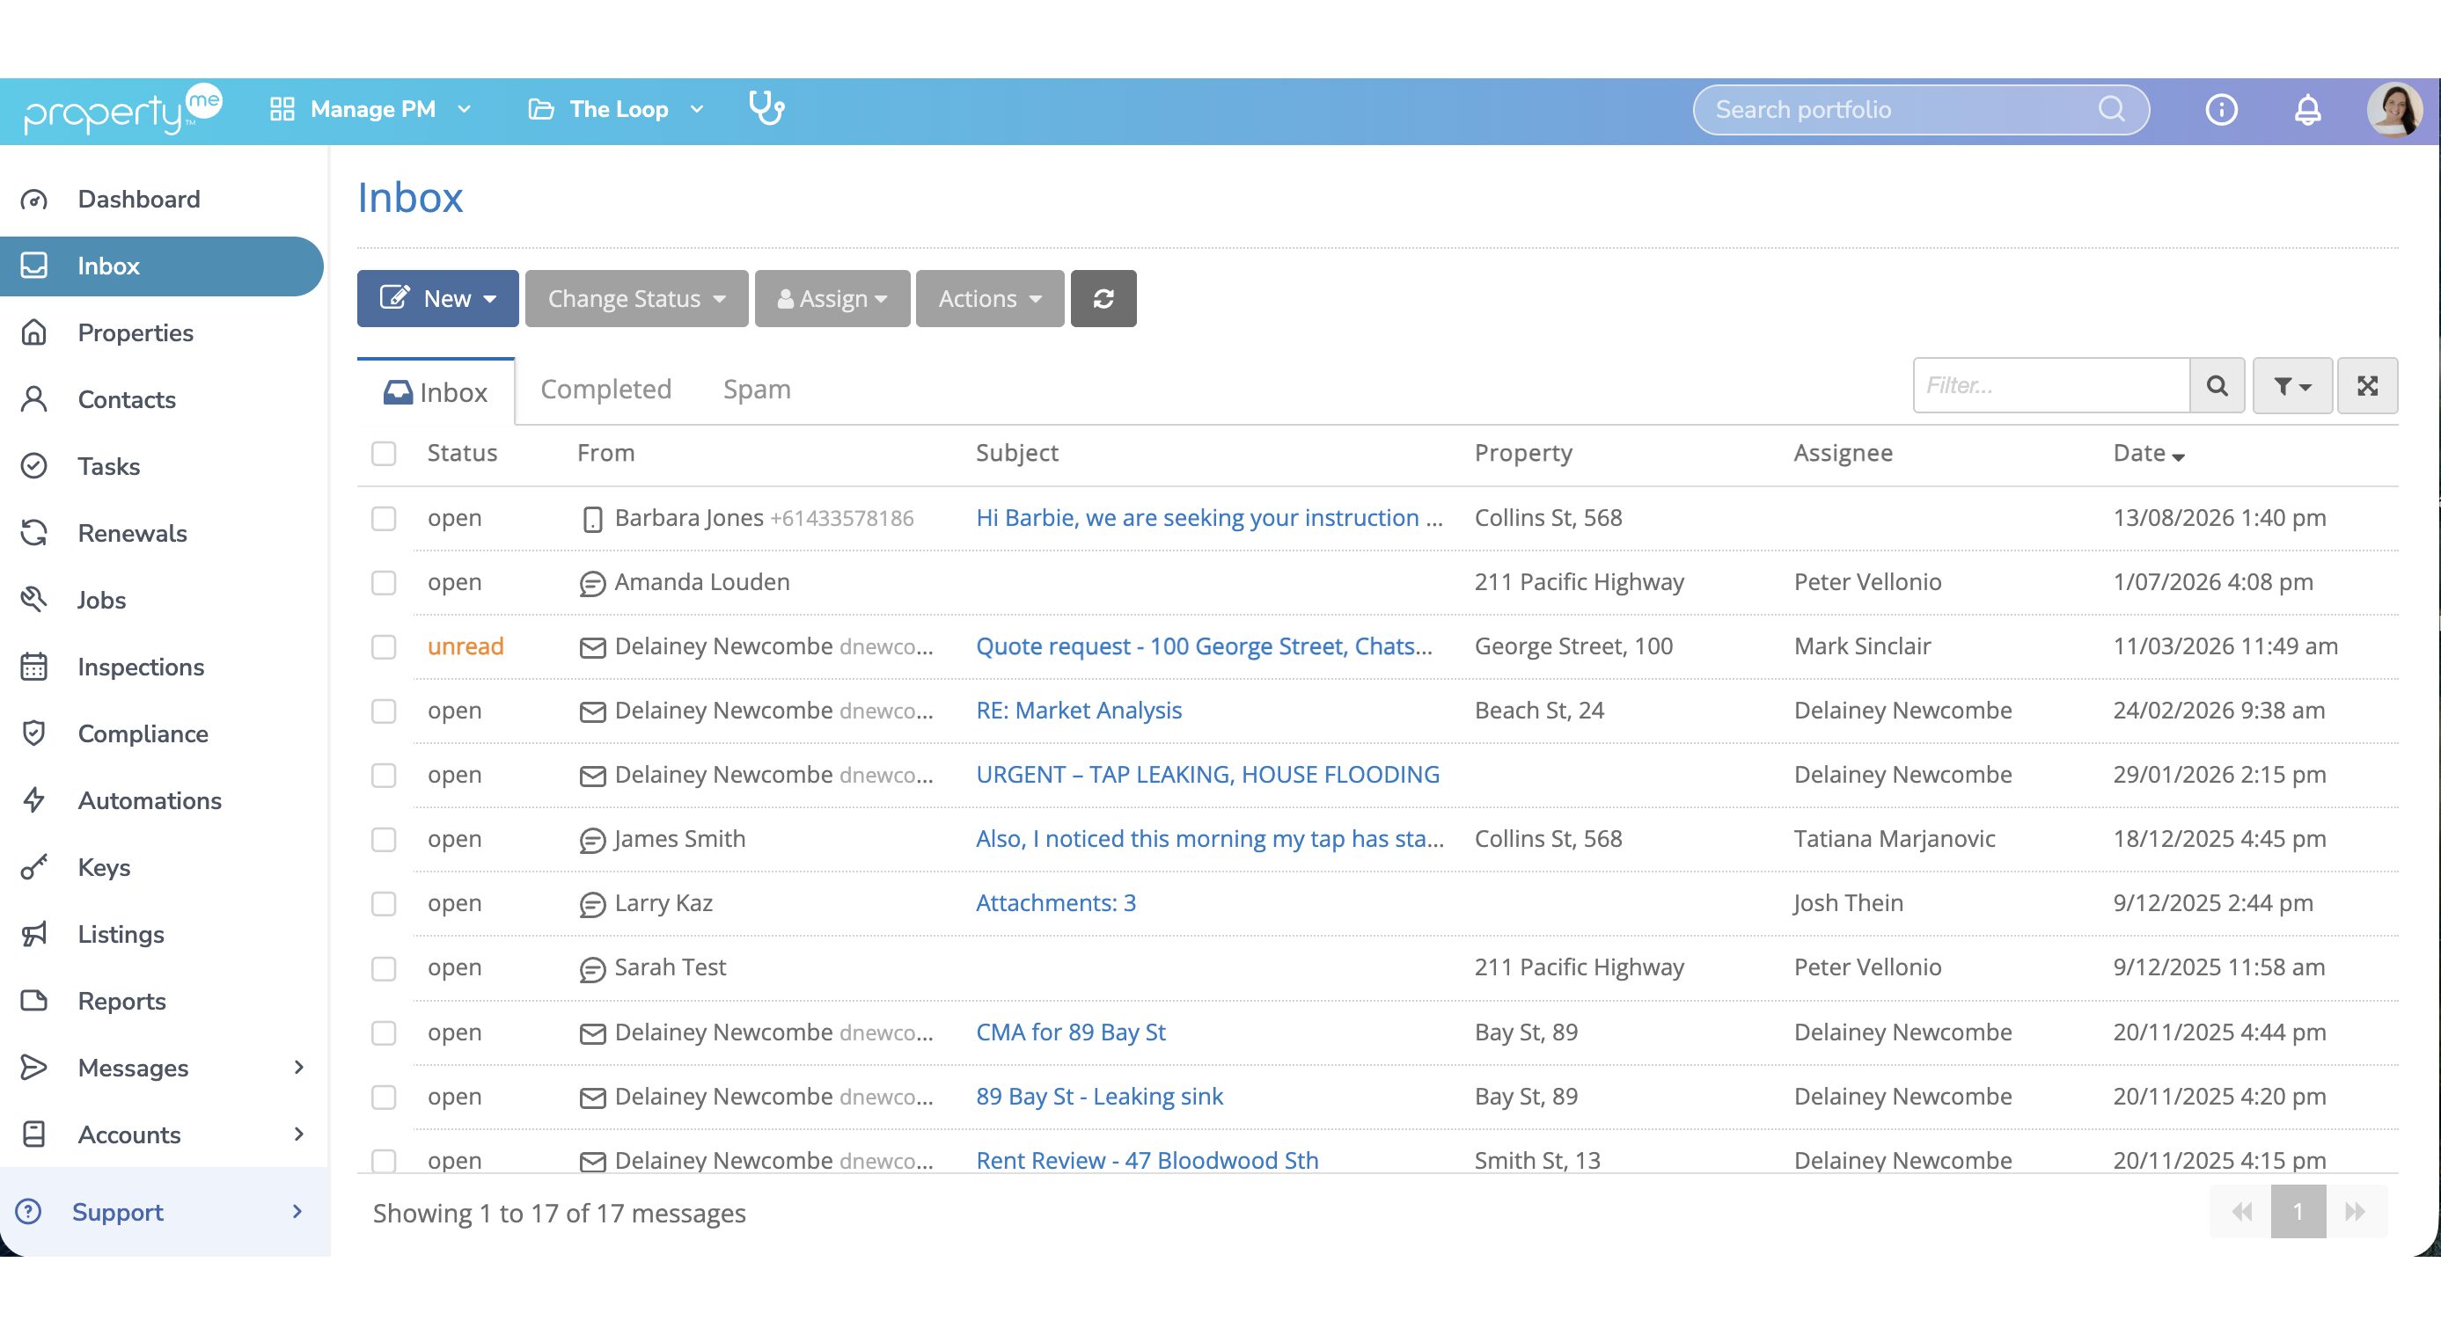This screenshot has height=1335, width=2441.
Task: Open the notifications bell
Action: (x=2307, y=110)
